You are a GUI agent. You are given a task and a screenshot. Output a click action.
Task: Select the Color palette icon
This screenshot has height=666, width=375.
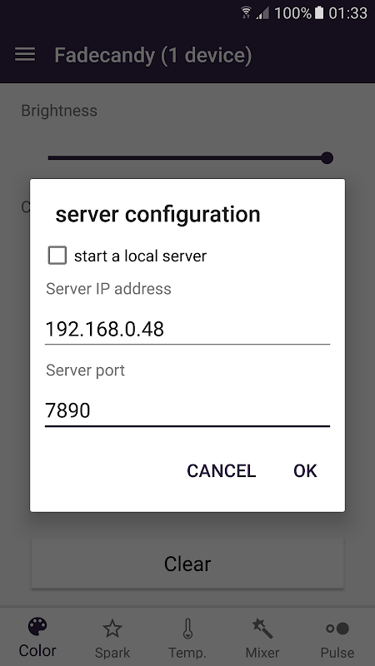(37, 627)
